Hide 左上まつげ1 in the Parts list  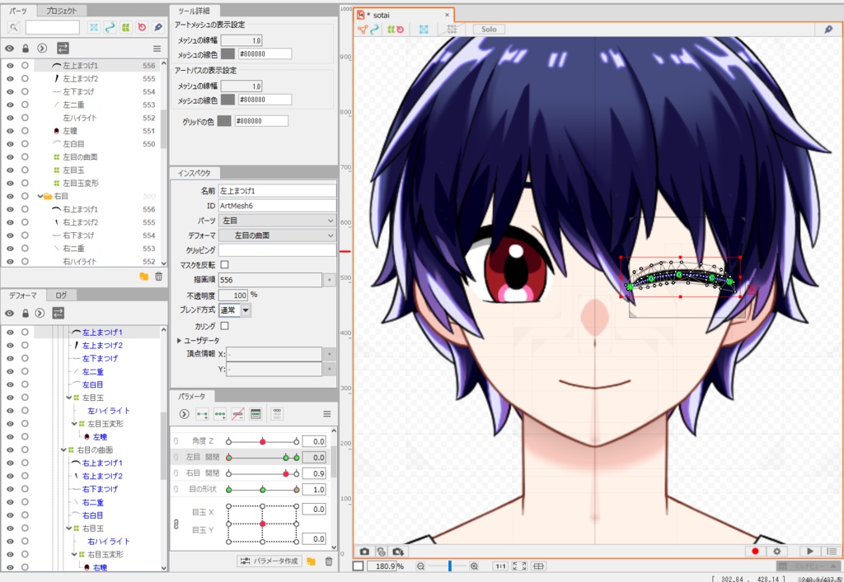(10, 66)
